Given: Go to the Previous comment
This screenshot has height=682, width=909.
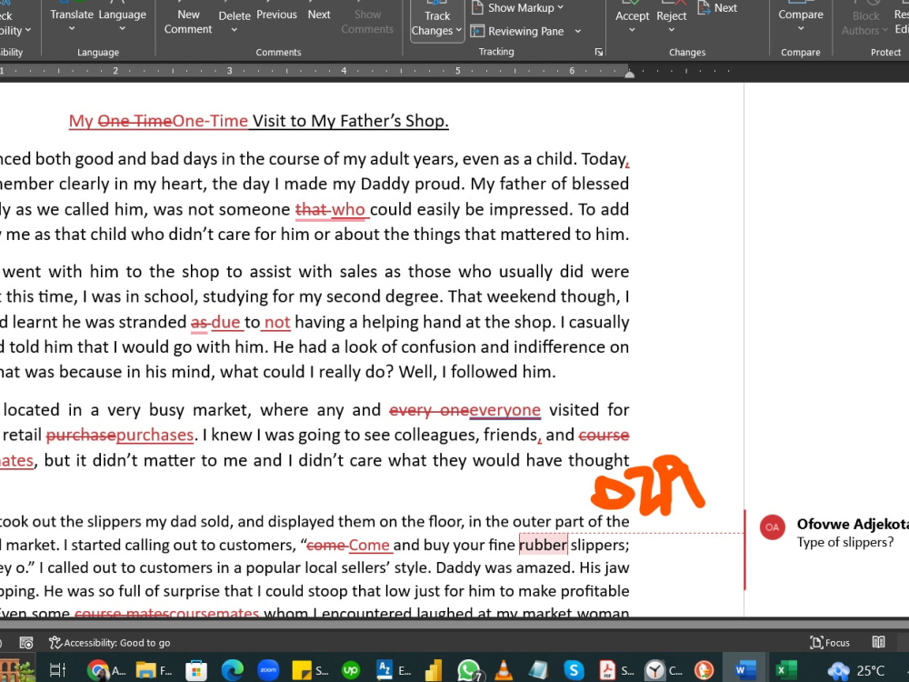Looking at the screenshot, I should [x=276, y=15].
